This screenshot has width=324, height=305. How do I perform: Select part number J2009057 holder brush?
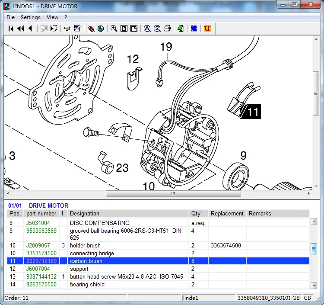(x=38, y=246)
